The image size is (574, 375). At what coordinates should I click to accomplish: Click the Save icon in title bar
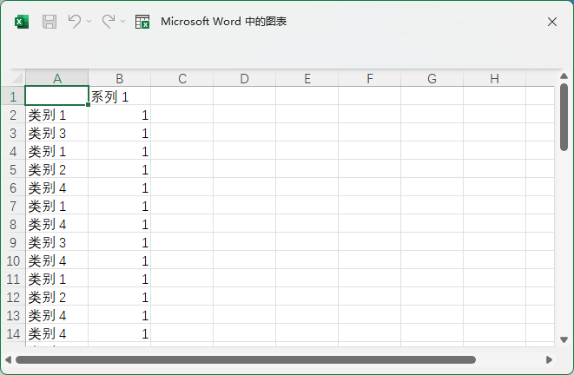pyautogui.click(x=49, y=22)
